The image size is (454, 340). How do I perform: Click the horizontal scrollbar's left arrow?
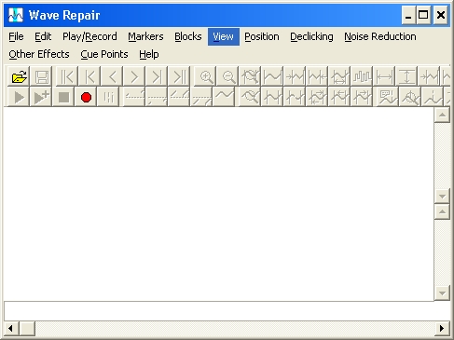point(11,328)
